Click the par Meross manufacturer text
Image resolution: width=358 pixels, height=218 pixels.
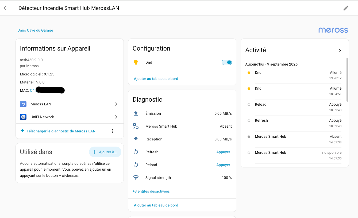[29, 66]
